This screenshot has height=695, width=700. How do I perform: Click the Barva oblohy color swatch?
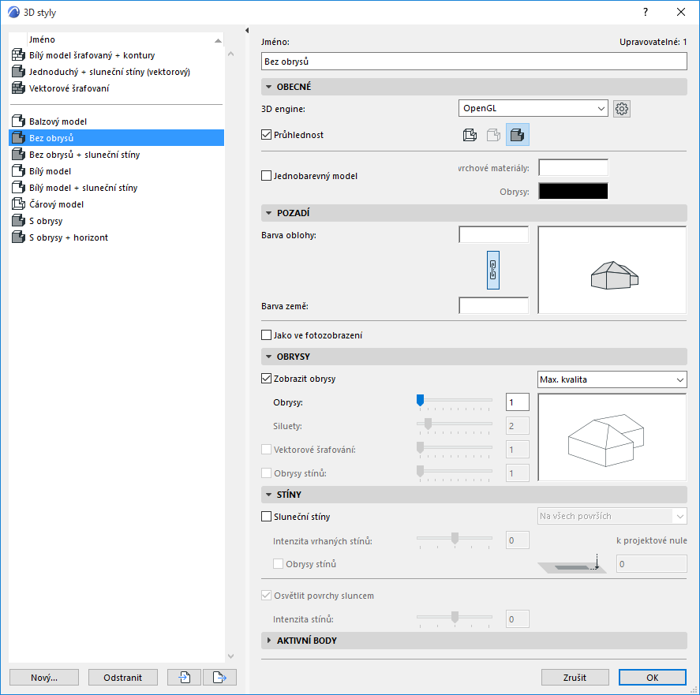point(493,234)
